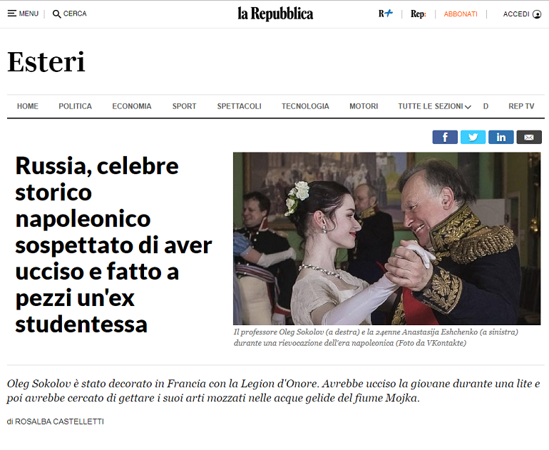Go to la Repubblica homepage logo
The height and width of the screenshot is (450, 549).
(x=275, y=14)
